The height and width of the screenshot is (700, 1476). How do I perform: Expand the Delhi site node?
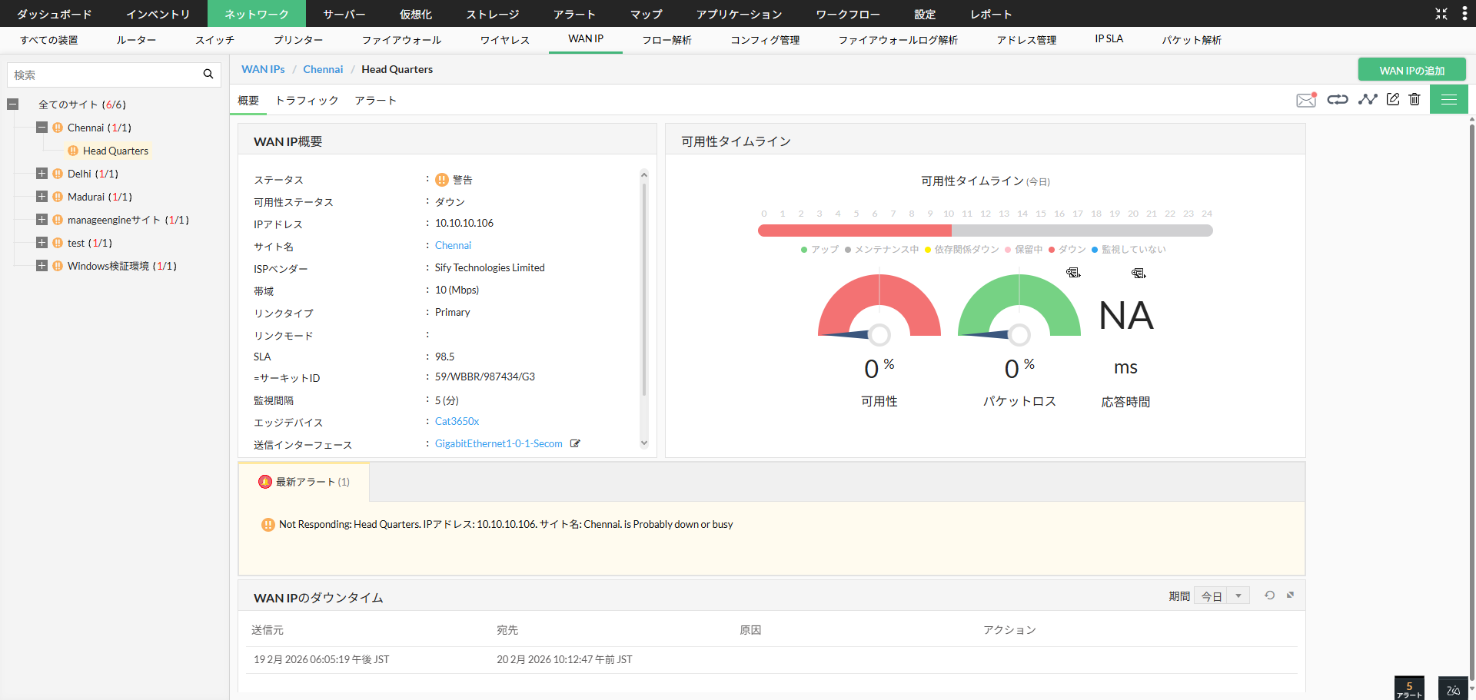(42, 174)
